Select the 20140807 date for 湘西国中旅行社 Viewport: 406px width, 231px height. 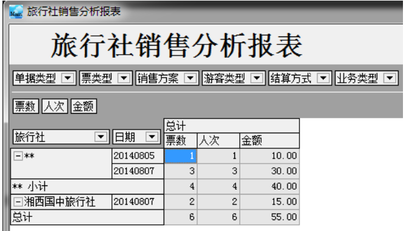pos(138,201)
